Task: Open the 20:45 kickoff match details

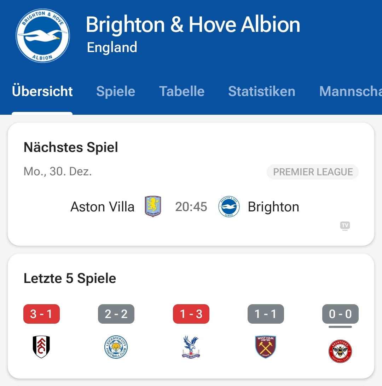Action: 191,207
